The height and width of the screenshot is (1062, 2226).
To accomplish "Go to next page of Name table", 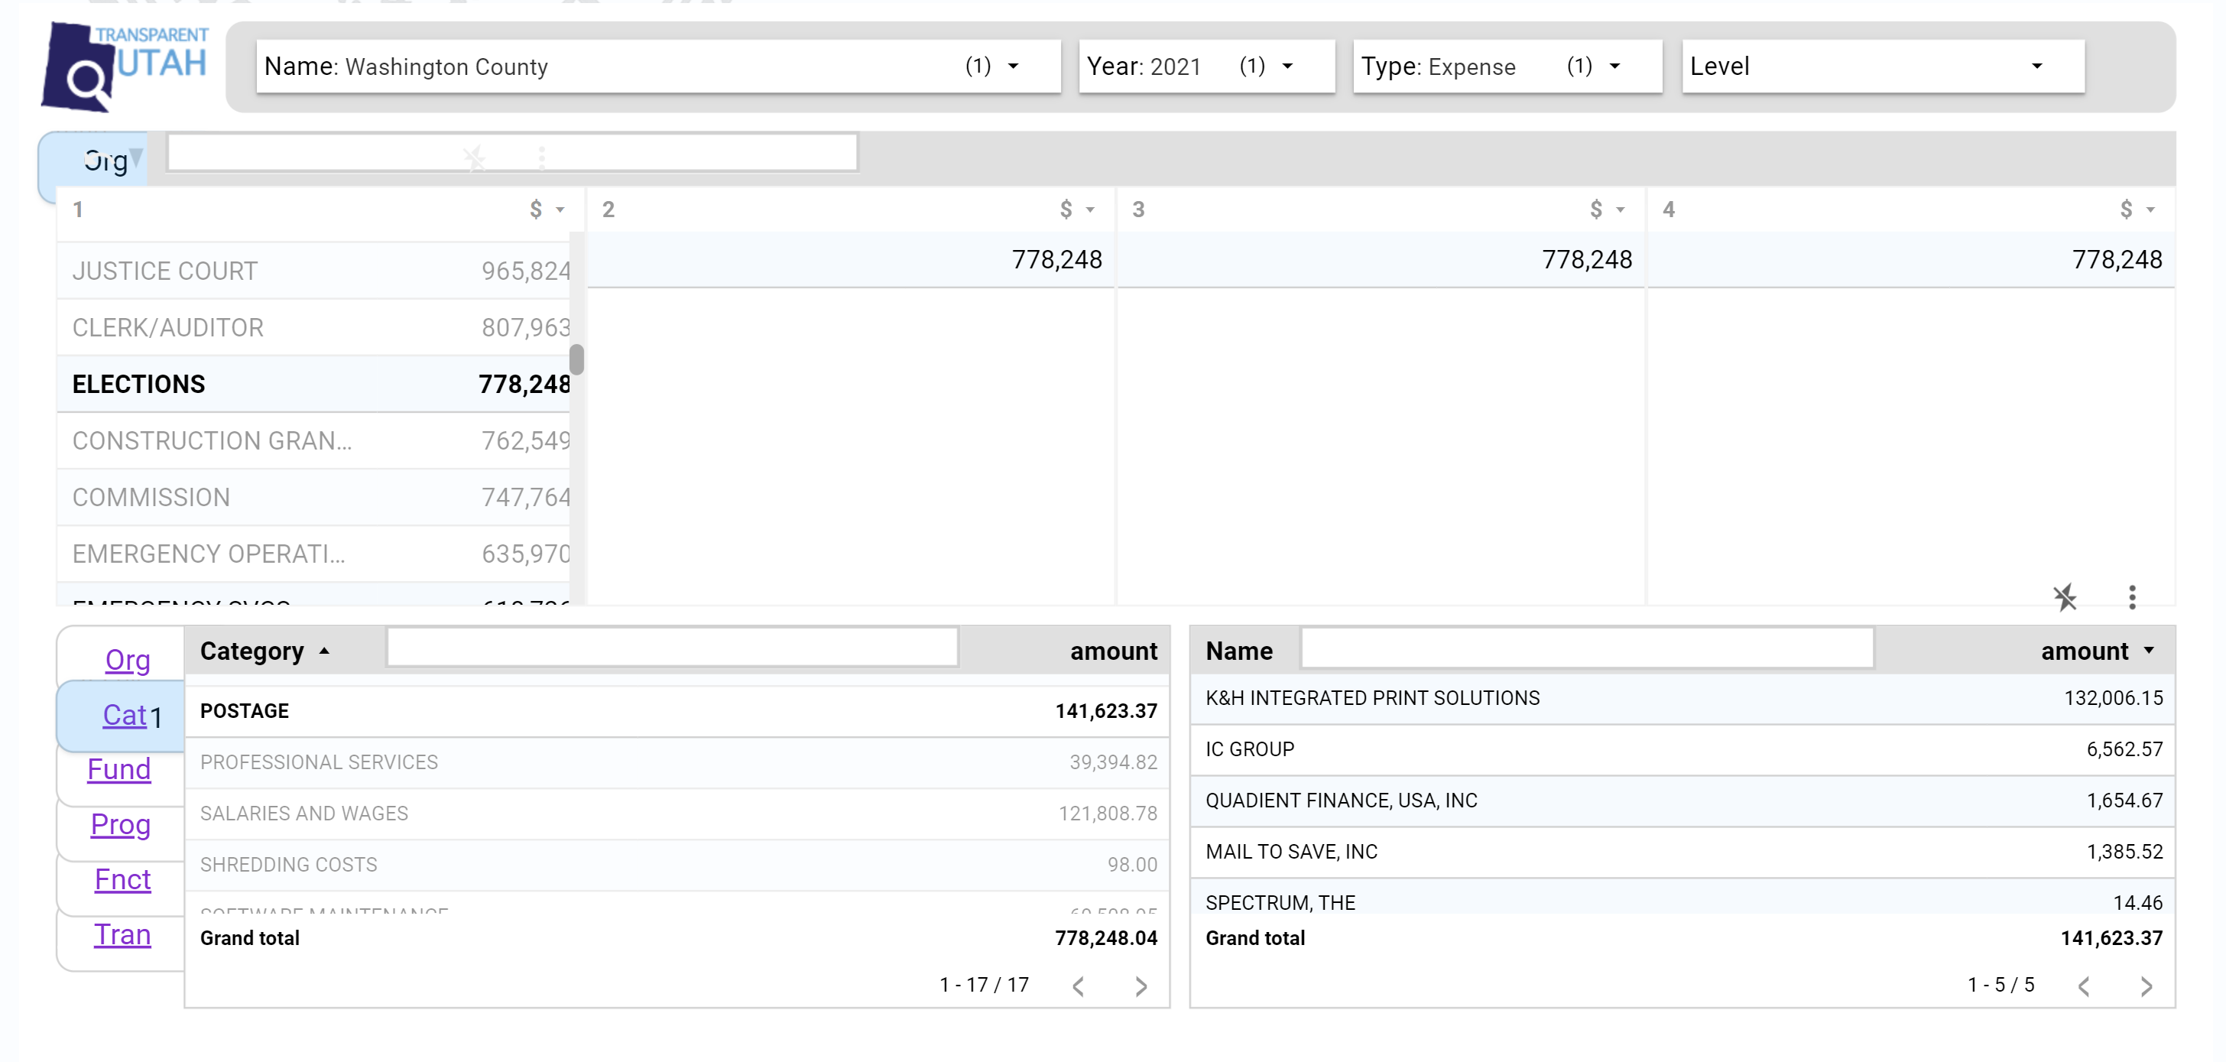I will tap(2146, 986).
